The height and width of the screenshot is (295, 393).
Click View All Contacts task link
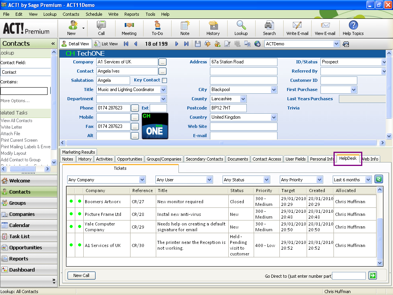[x=17, y=121]
